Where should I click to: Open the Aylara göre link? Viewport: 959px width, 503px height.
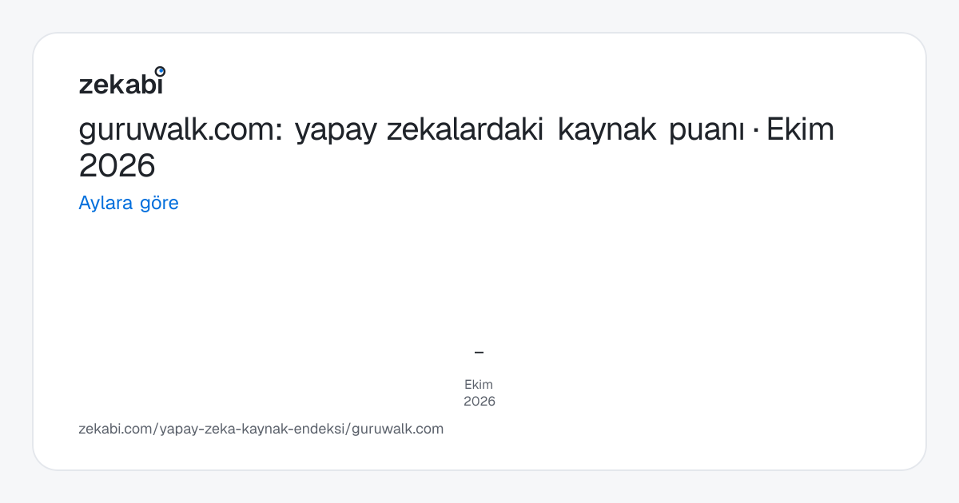tap(129, 203)
